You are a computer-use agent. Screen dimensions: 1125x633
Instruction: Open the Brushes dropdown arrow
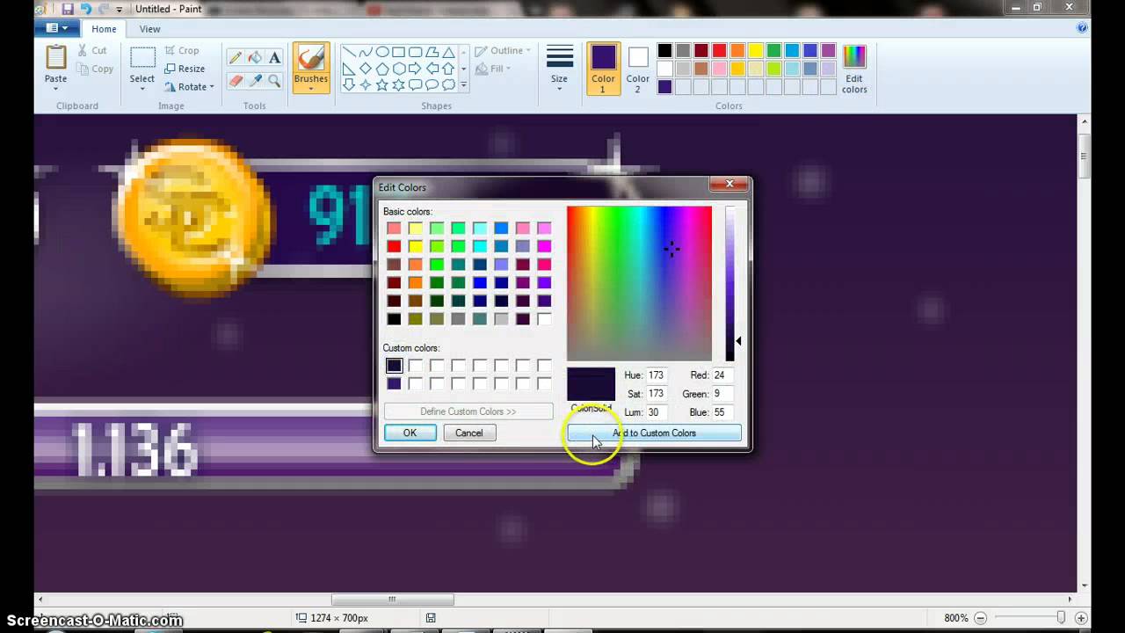tap(310, 89)
